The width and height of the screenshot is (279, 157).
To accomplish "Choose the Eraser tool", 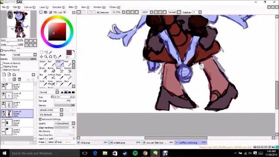I will point(43,70).
